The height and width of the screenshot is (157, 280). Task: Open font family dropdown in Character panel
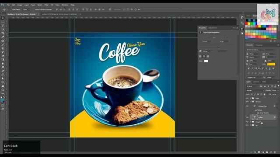(x=255, y=50)
